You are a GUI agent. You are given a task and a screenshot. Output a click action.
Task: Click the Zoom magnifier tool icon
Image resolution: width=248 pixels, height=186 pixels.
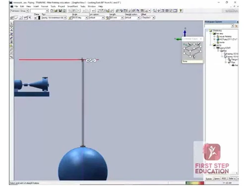(x=154, y=11)
